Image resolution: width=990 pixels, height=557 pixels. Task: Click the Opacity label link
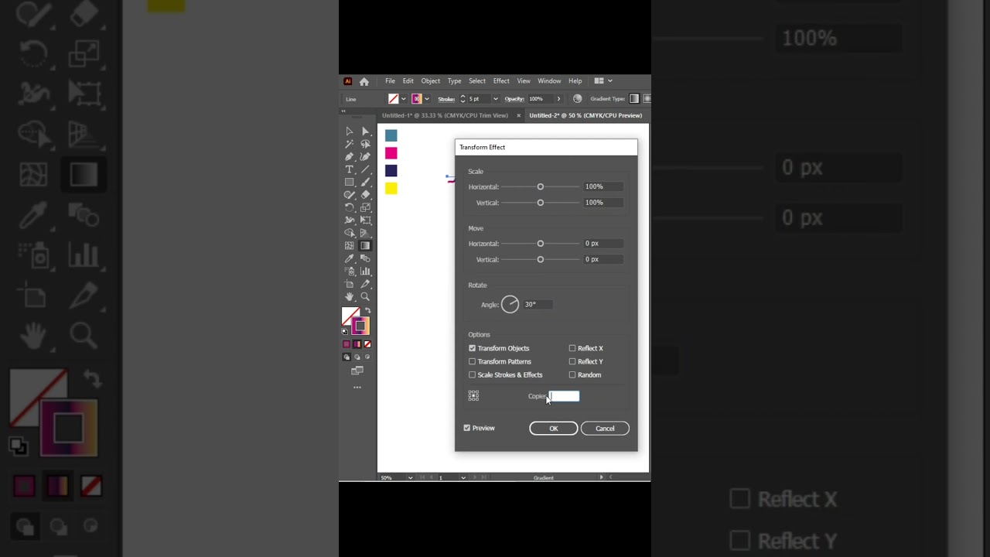point(514,99)
